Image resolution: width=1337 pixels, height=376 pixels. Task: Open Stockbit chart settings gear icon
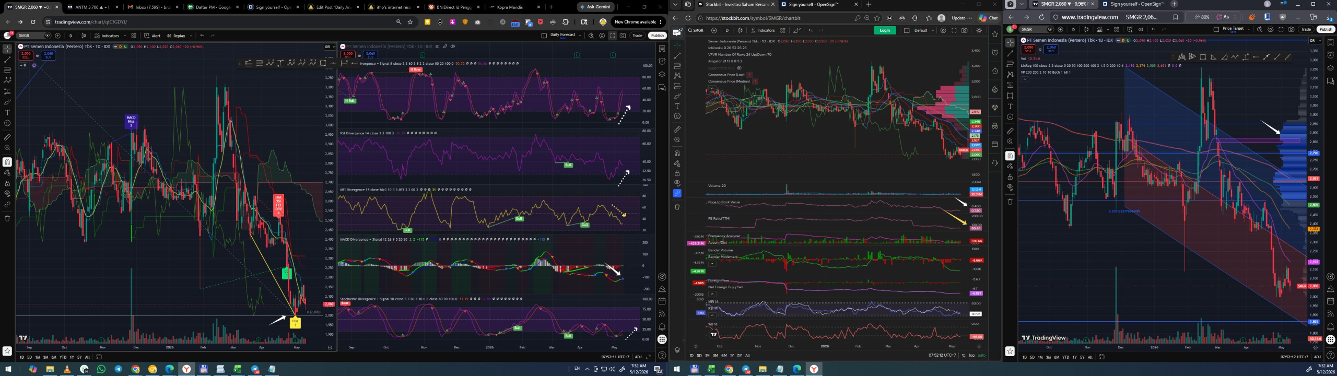coord(943,30)
